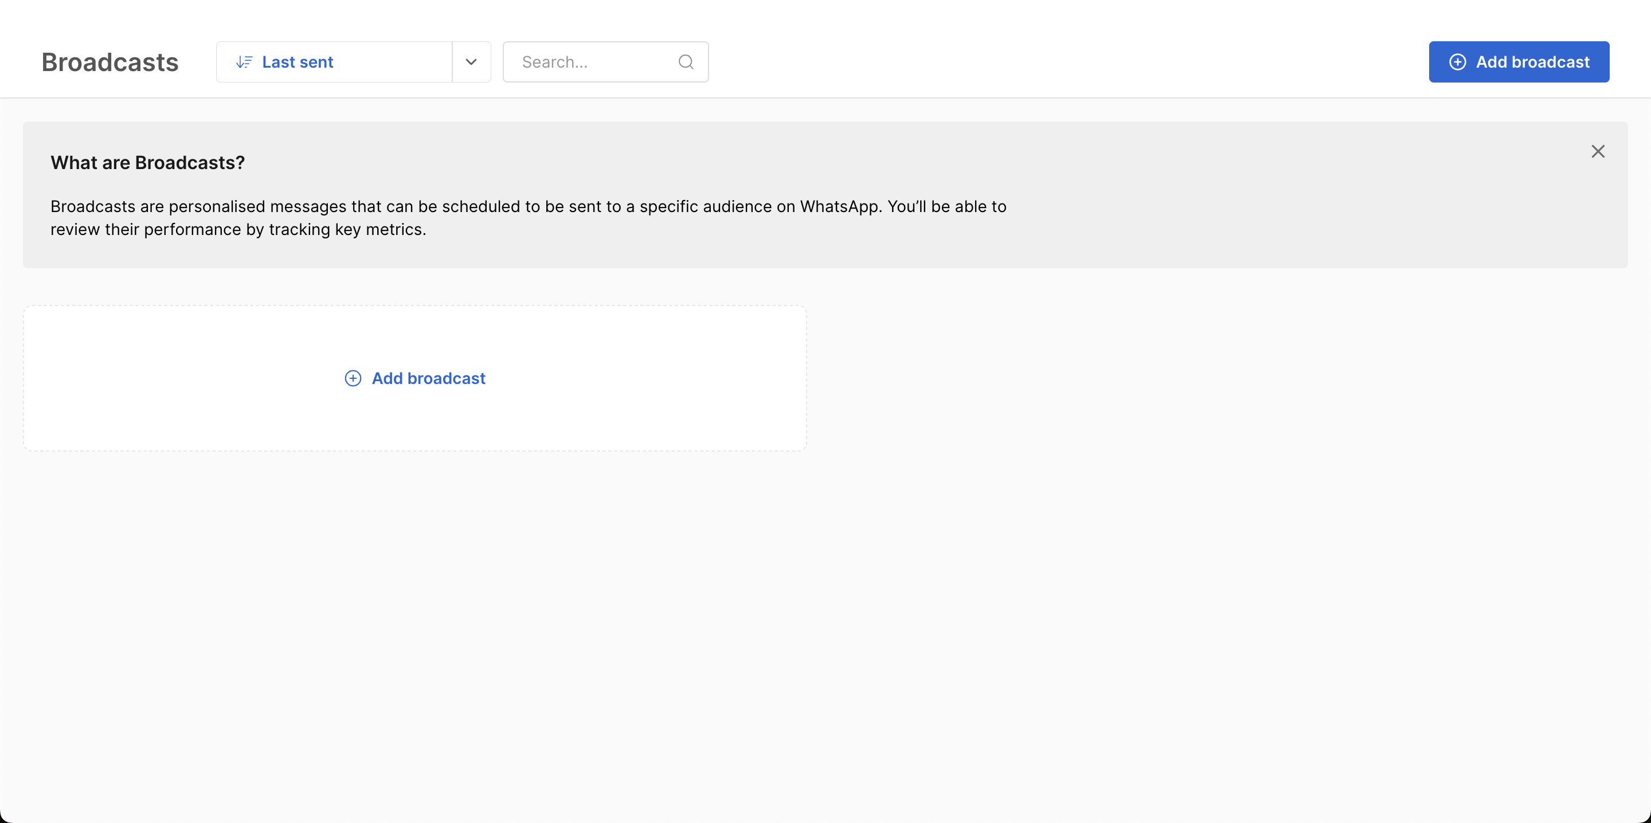
Task: Click the Broadcasts page title
Action: tap(110, 62)
